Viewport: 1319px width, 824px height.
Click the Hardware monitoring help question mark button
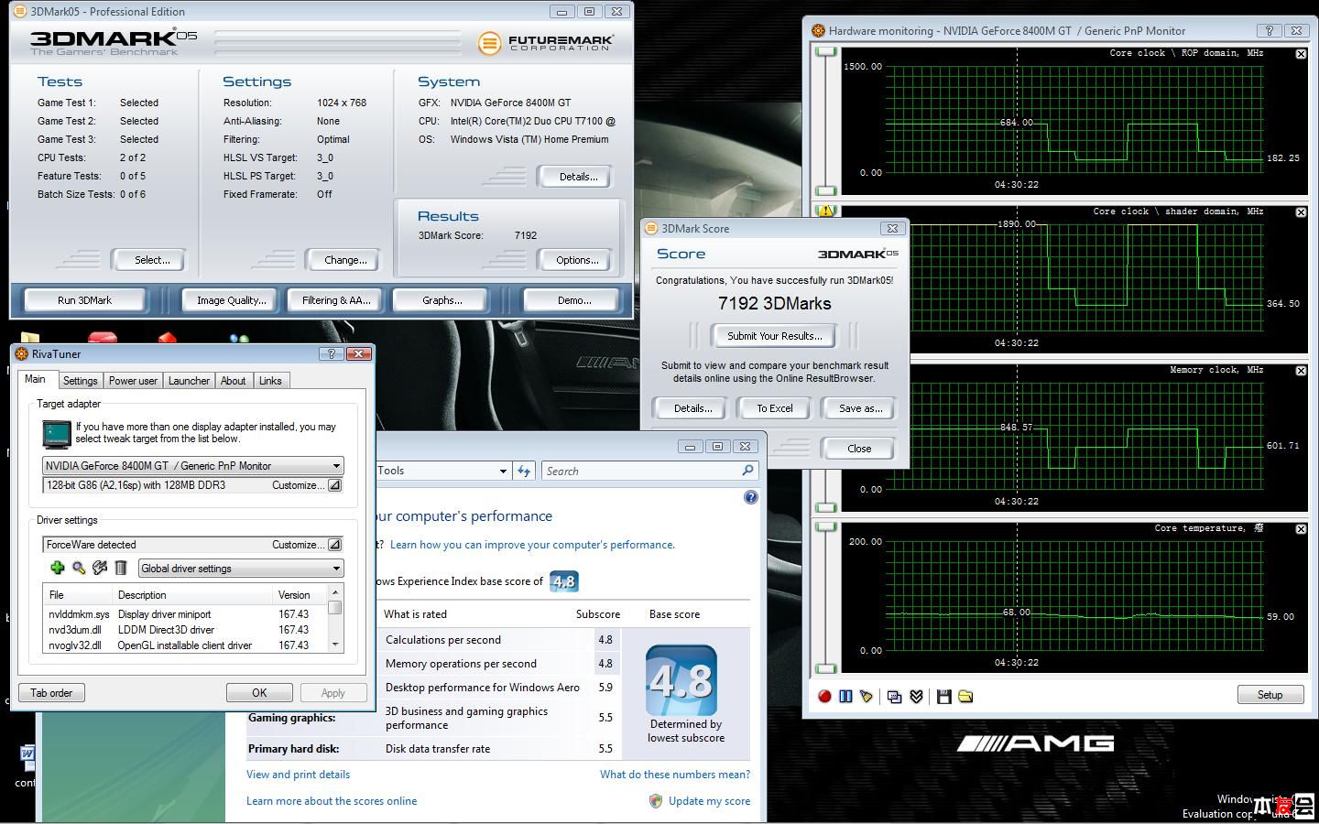pos(1269,30)
